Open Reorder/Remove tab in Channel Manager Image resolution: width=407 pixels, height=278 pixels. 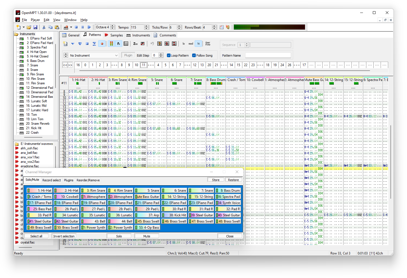click(88, 180)
